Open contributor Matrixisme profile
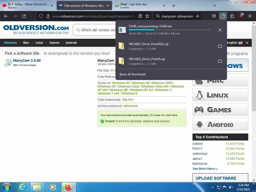 tap(200, 163)
